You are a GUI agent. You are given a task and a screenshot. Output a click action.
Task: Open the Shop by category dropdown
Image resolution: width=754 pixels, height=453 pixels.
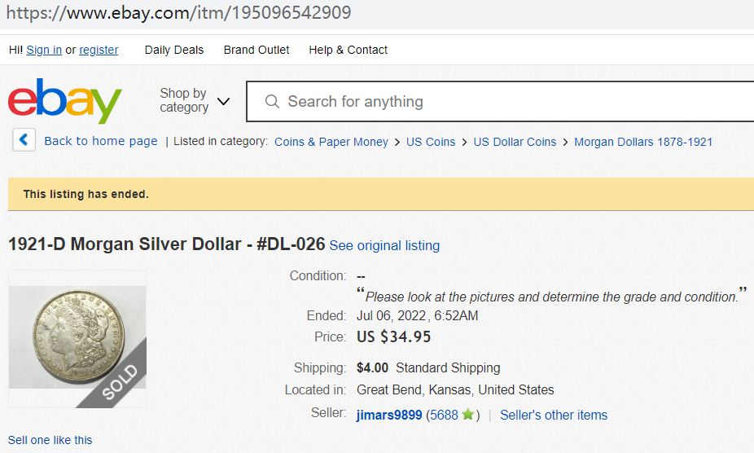[195, 101]
